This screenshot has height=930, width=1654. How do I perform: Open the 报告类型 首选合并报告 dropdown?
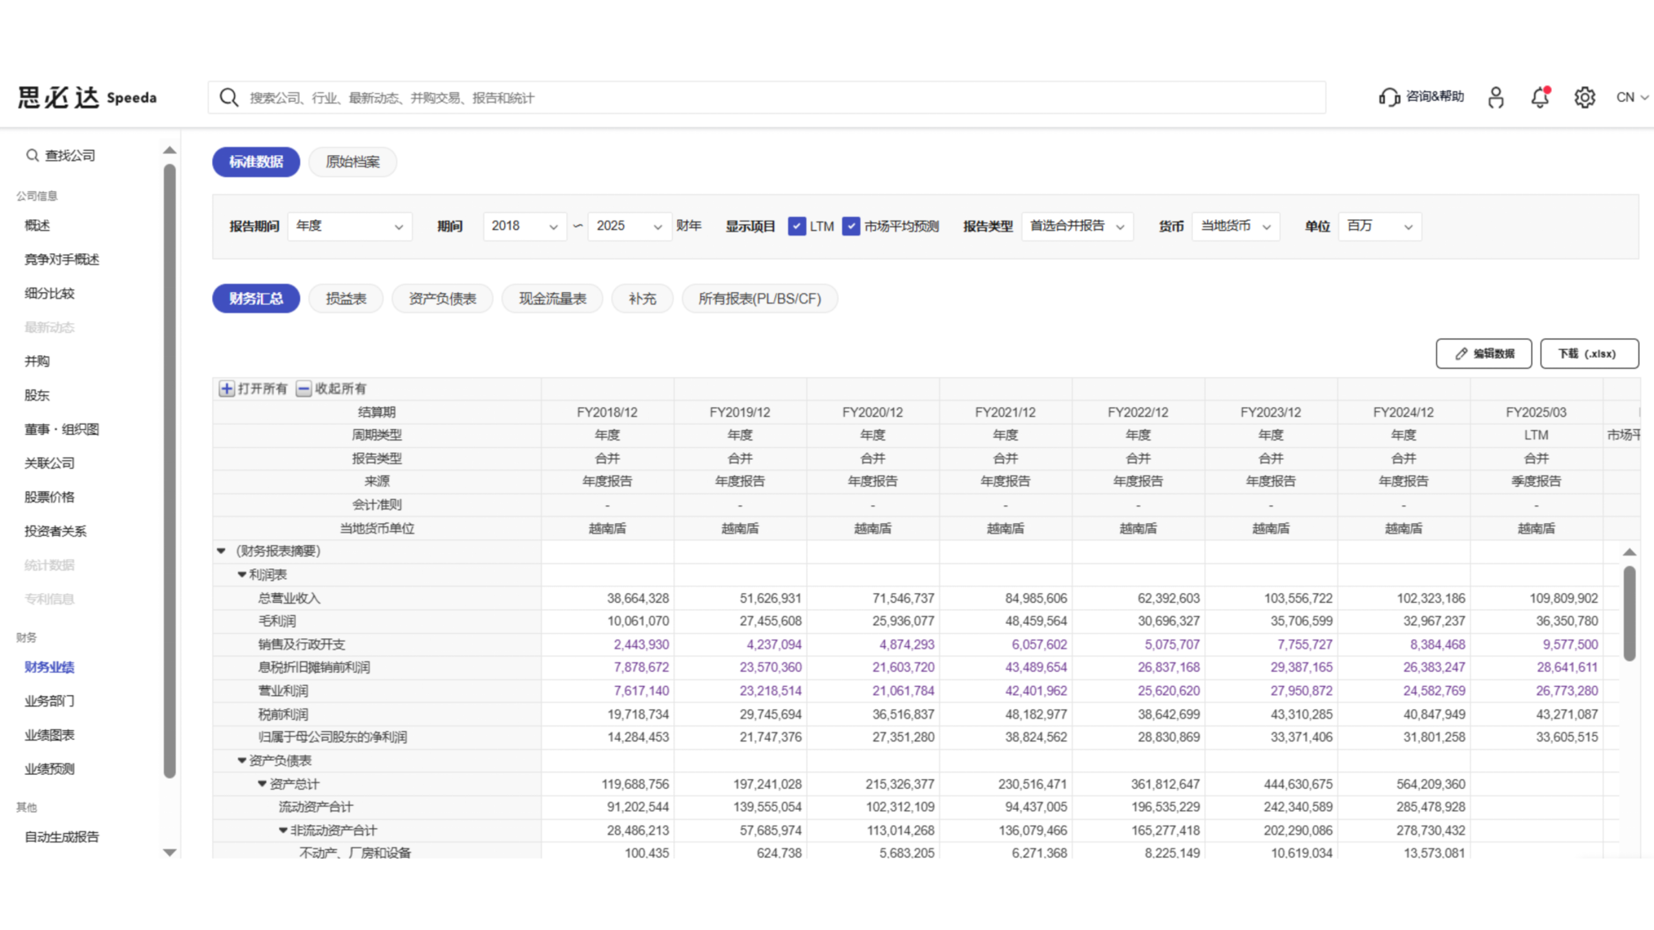coord(1077,226)
